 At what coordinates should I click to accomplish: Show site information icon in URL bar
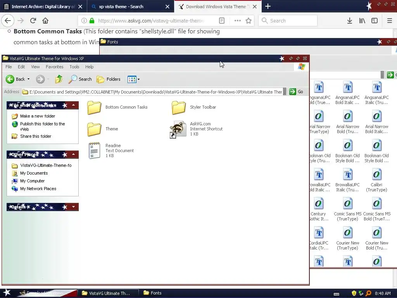tap(84, 21)
